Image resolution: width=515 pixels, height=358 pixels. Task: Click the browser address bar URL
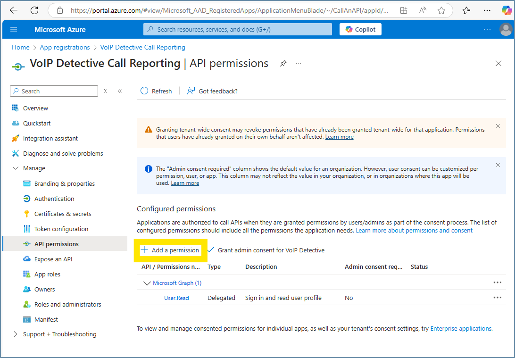229,10
